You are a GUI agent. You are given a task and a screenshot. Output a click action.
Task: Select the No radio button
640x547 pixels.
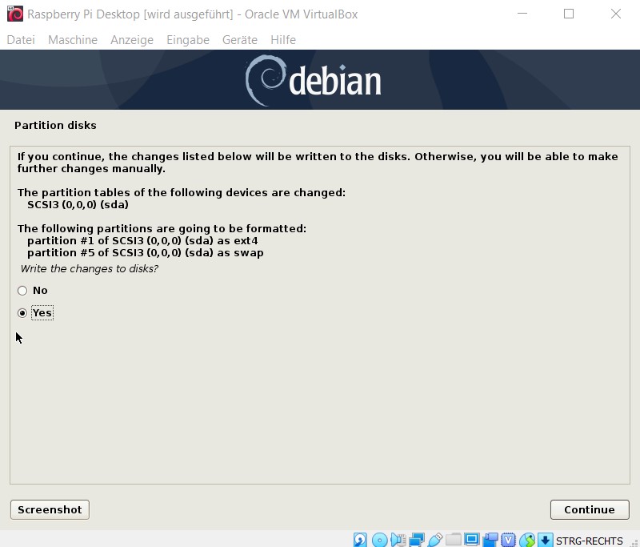[x=22, y=291]
